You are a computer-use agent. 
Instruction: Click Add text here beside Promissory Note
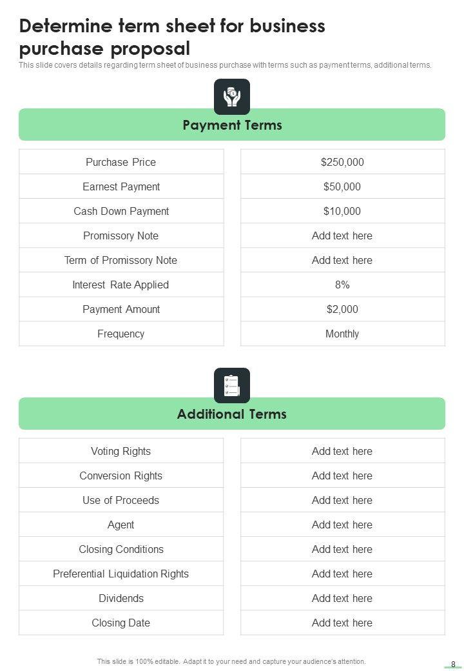[x=342, y=235]
